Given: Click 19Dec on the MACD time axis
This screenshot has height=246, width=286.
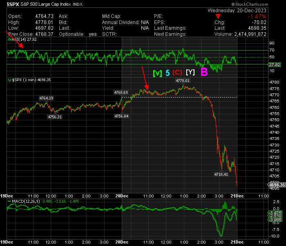Looking at the screenshot, I should tap(7, 242).
